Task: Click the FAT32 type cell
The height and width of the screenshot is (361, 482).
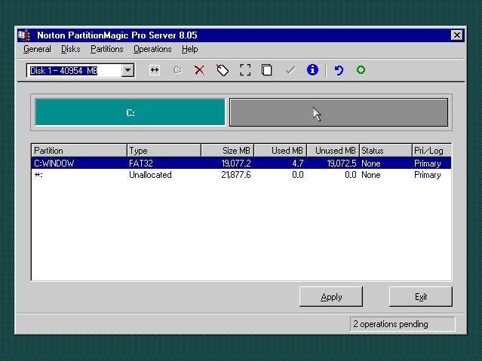Action: tap(141, 163)
